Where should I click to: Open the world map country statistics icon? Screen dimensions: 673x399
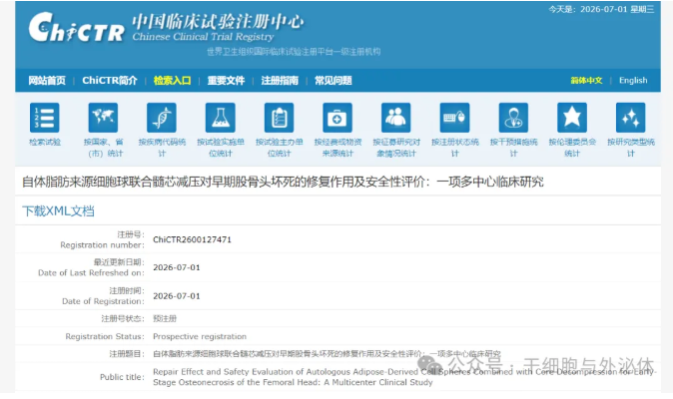point(103,118)
